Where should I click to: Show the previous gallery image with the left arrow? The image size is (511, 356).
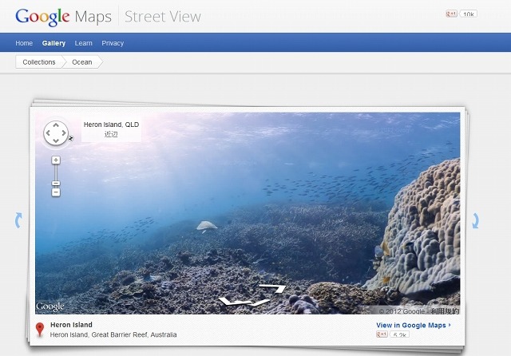[18, 220]
